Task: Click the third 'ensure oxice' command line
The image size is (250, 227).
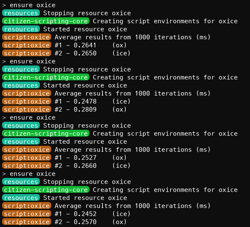Action: [x=29, y=118]
